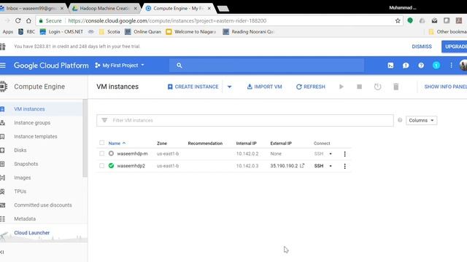Open the blue notifications badge icon
Viewport: 467px width, 262px height.
coord(436,65)
